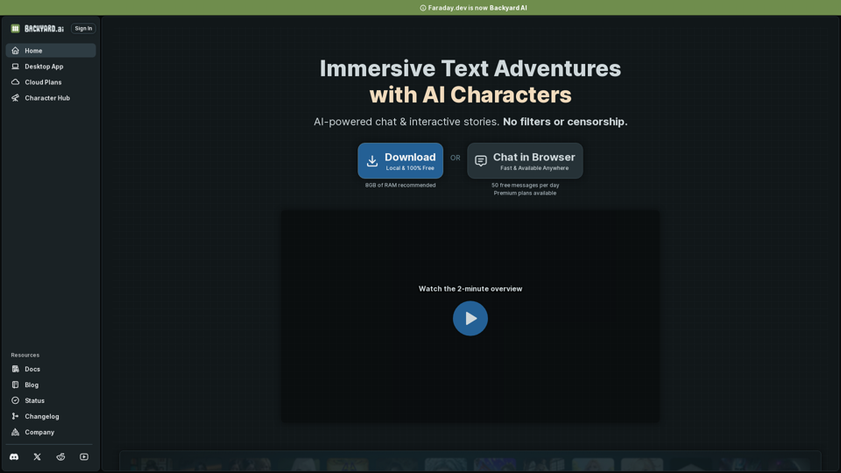The width and height of the screenshot is (841, 473).
Task: Open the X (Twitter) icon link
Action: click(37, 457)
